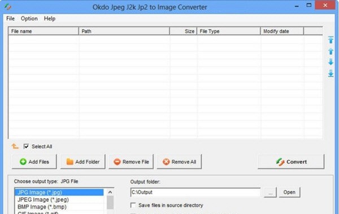Browse for output folder with ellipsis button
The width and height of the screenshot is (339, 214).
(x=270, y=193)
